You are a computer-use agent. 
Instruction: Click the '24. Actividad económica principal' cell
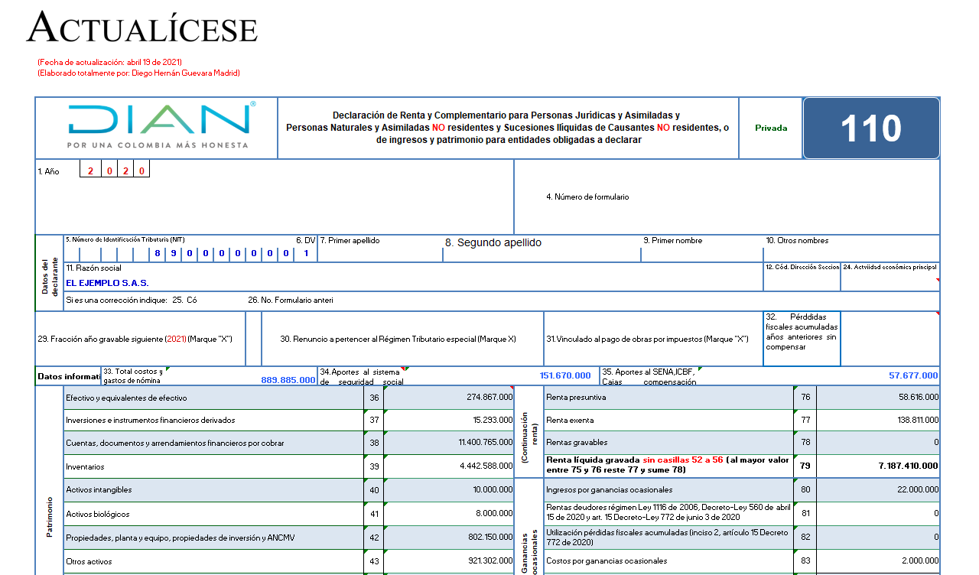tap(890, 277)
